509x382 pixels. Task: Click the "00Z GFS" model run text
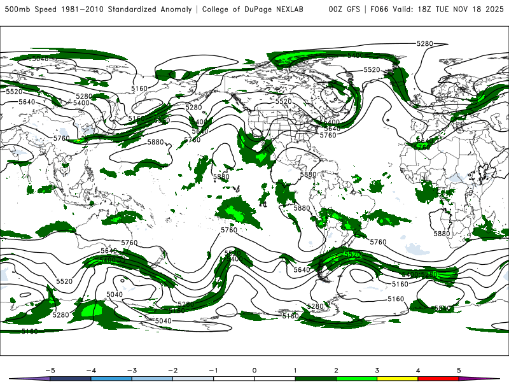[x=344, y=9]
